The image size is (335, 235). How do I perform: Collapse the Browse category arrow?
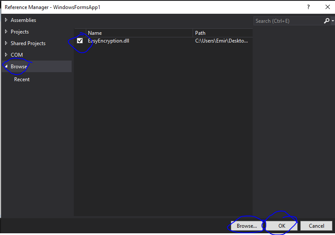(x=6, y=66)
